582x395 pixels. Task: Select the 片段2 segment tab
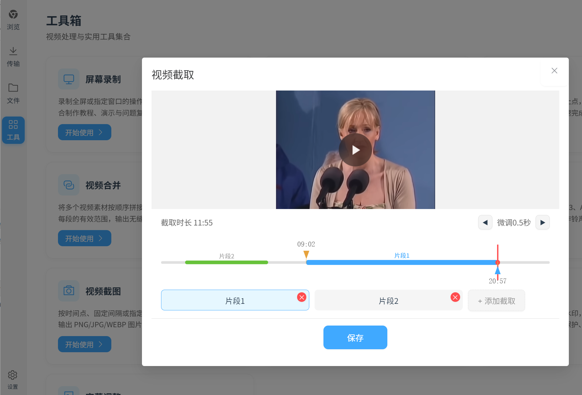pyautogui.click(x=388, y=300)
